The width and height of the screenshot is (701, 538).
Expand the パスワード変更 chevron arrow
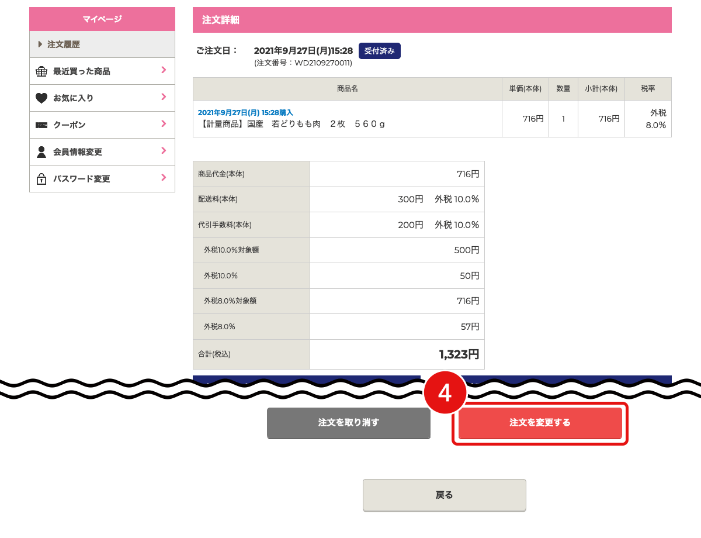[164, 178]
